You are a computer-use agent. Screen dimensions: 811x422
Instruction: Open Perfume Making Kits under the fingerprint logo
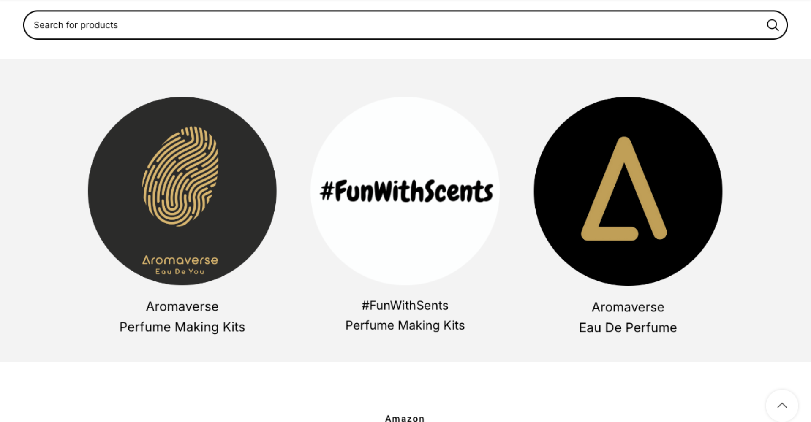pos(182,327)
